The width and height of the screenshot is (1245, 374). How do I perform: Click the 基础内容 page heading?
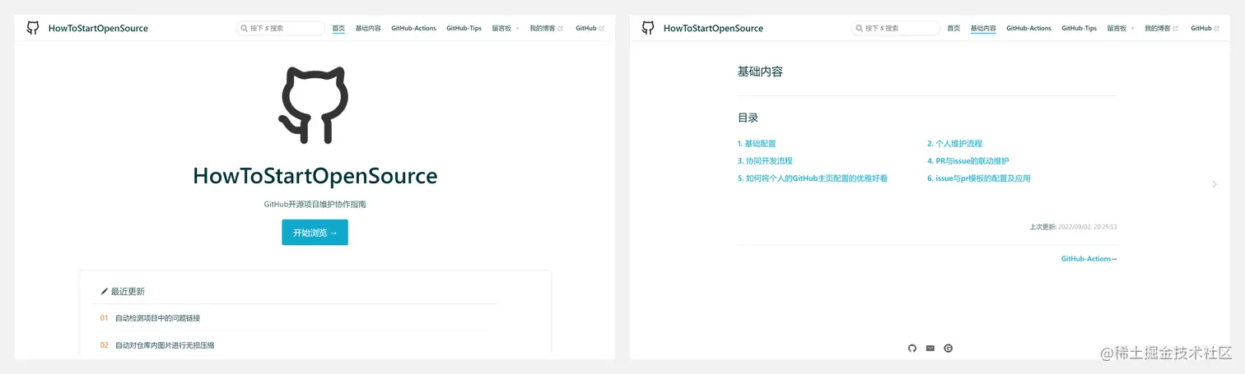760,72
